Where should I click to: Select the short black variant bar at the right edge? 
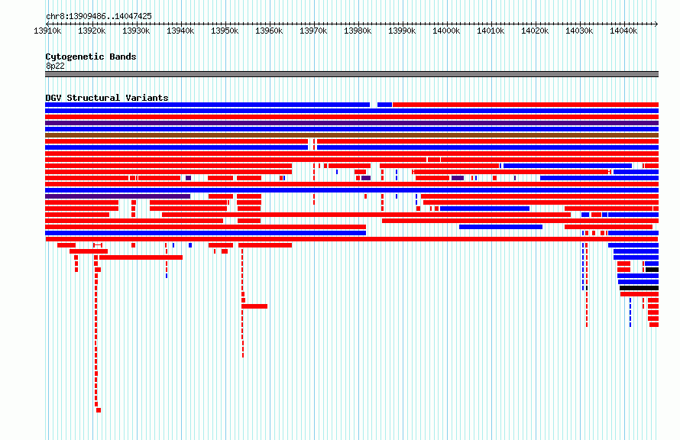tap(652, 270)
